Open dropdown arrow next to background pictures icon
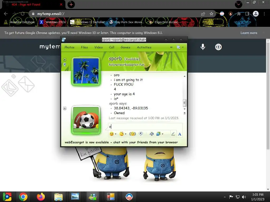 click(162, 134)
